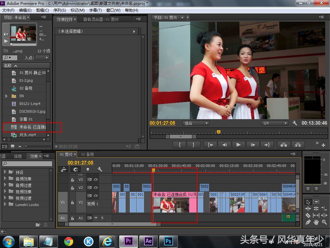Expand the 视频效果 effects folder
The image size is (330, 248).
5,191
